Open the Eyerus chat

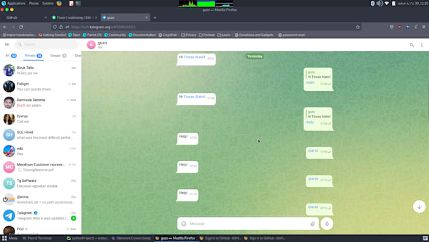[40, 119]
